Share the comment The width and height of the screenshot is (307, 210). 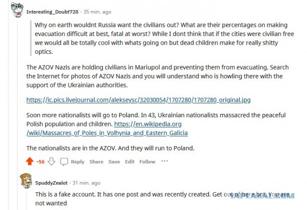pos(96,162)
